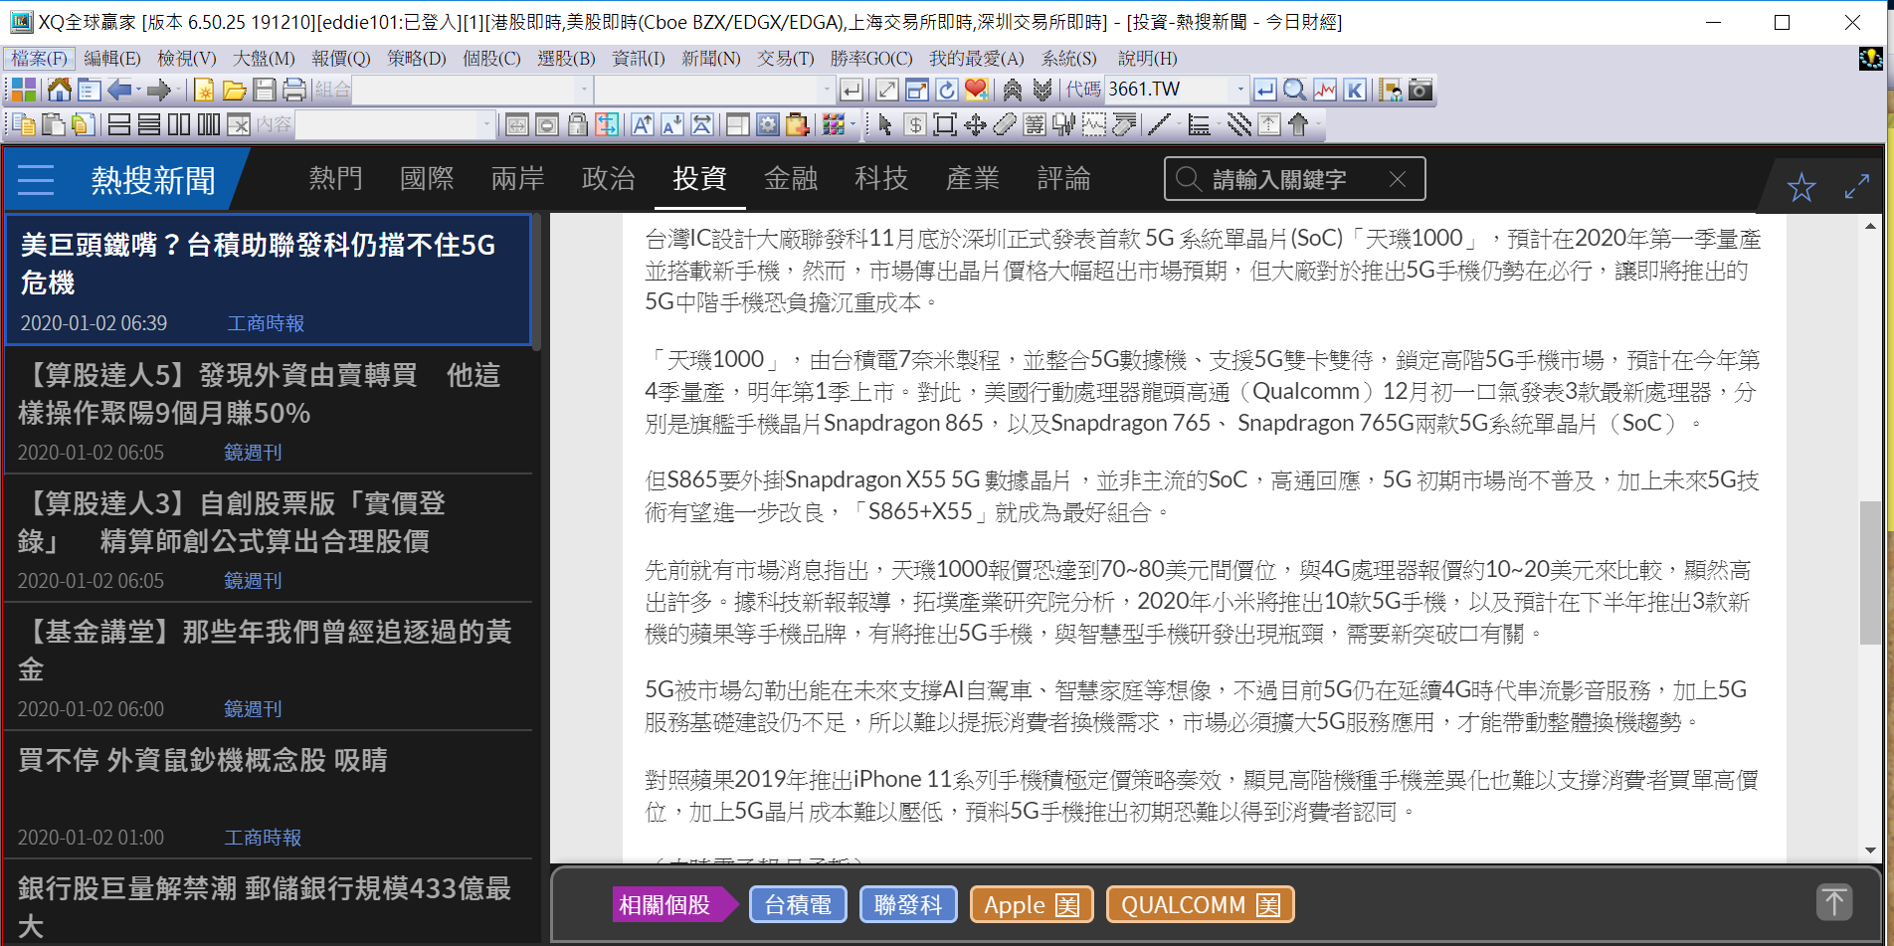Image resolution: width=1894 pixels, height=946 pixels.
Task: Click the Home icon in the toolbar
Action: 59,91
